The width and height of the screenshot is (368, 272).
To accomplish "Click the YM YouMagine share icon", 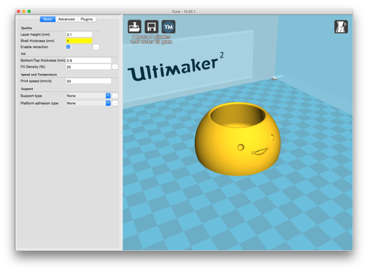I will 169,27.
